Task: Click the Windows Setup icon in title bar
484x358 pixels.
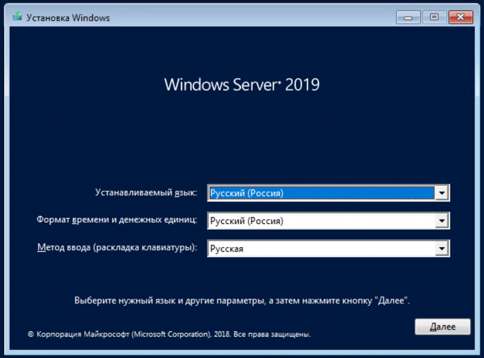Action: tap(18, 16)
